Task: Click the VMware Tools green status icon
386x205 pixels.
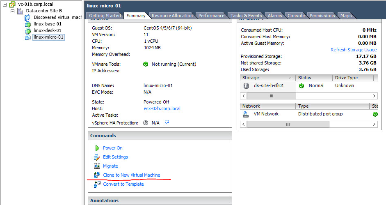Action: click(x=146, y=64)
